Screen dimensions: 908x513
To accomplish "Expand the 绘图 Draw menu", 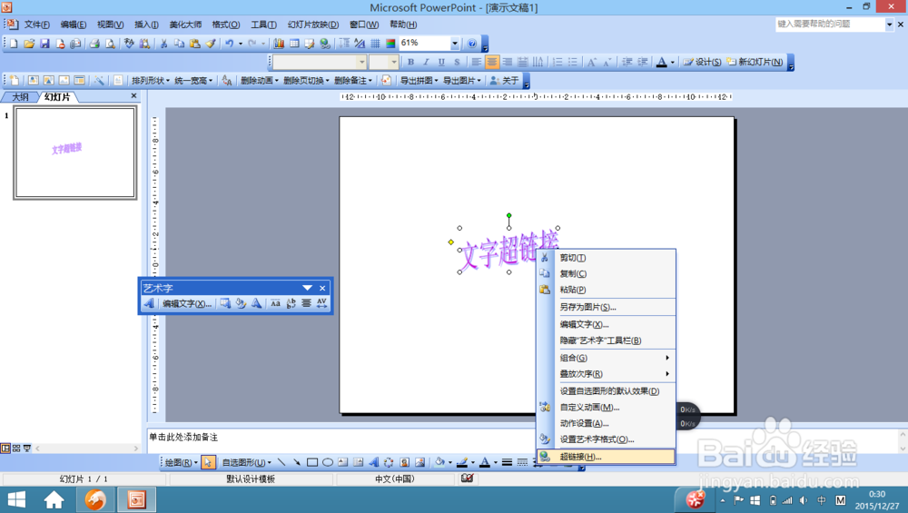I will tap(181, 462).
